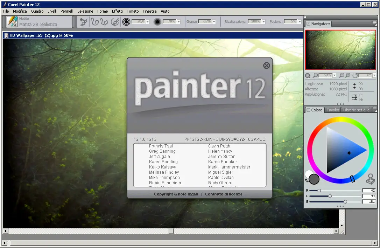Click the G green channel slider
This screenshot has height=248, width=380.
pos(335,196)
